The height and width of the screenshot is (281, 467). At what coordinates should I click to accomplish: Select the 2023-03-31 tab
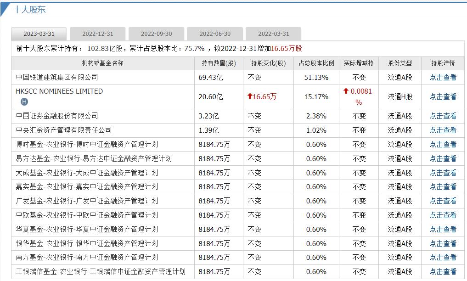[x=38, y=34]
